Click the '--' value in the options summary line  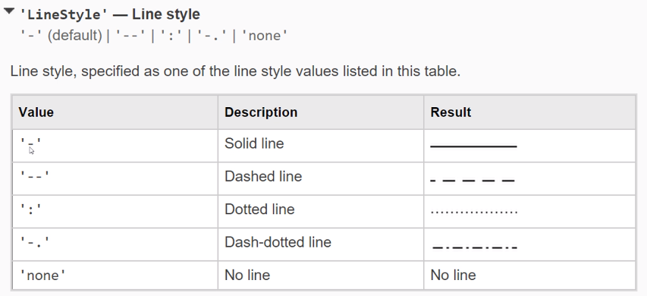coord(130,36)
